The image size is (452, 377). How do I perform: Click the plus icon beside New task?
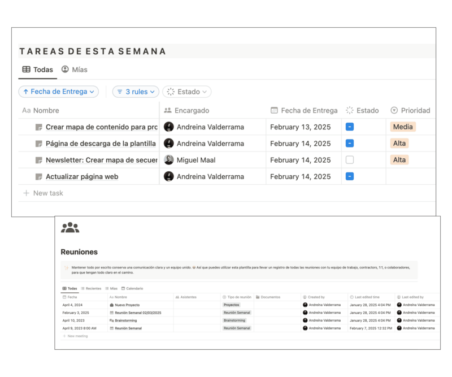tap(26, 193)
